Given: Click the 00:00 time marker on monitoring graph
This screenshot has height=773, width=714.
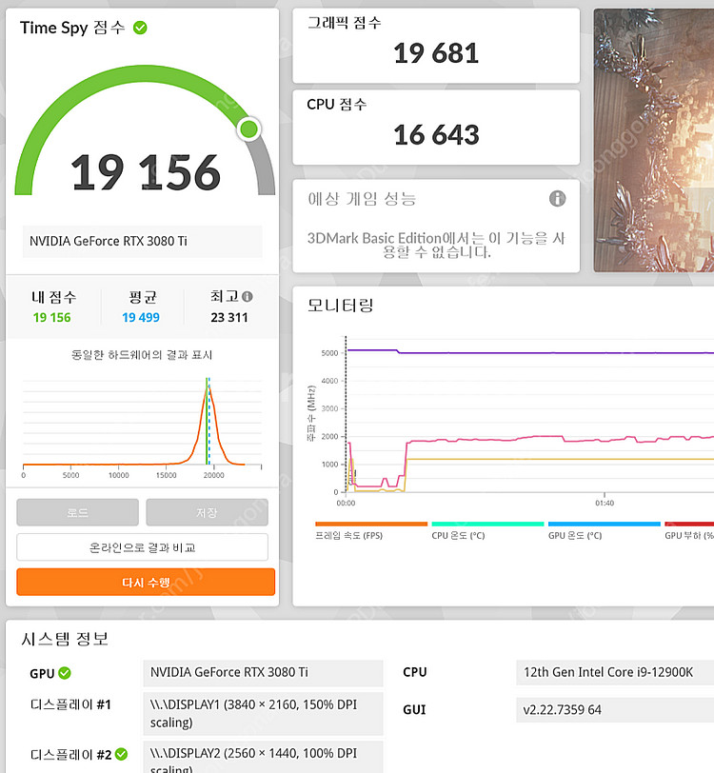Looking at the screenshot, I should point(346,503).
